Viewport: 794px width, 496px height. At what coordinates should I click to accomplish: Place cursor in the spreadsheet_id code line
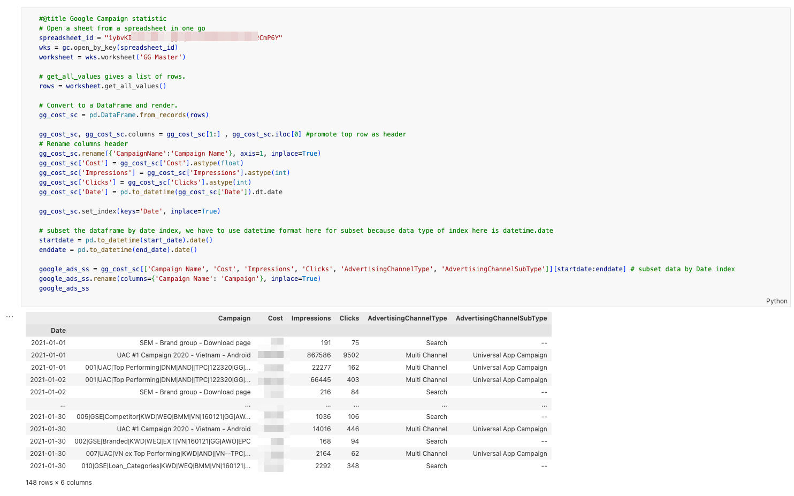click(x=161, y=38)
